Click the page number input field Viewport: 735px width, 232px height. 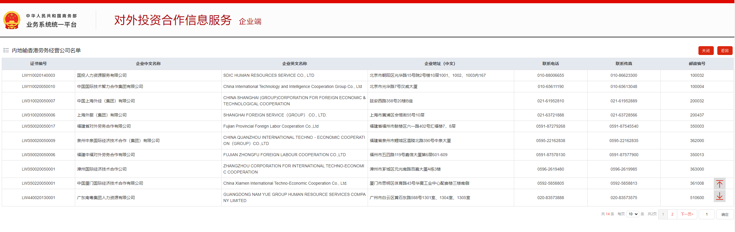coord(706,214)
